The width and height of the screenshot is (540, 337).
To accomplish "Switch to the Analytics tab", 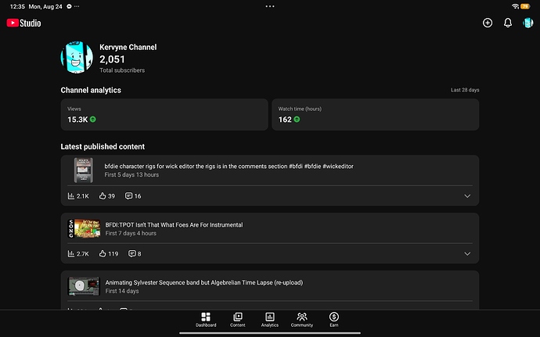I will click(x=270, y=320).
